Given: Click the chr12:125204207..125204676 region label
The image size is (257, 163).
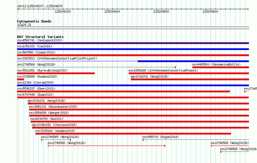Looking at the screenshot, I should click(40, 6).
